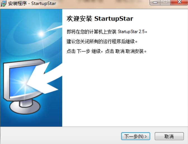Click the white swoosh streak at banner top

pyautogui.click(x=54, y=28)
